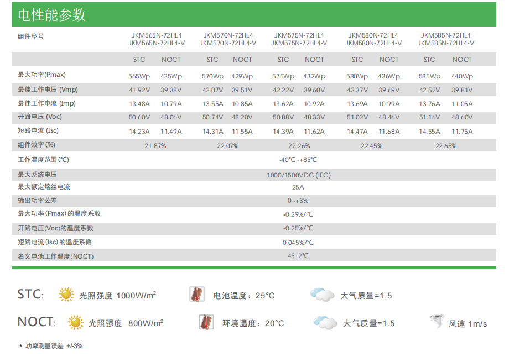The height and width of the screenshot is (362, 509).
Task: Select the thermometer icon beside 电池温度
Action: [197, 294]
